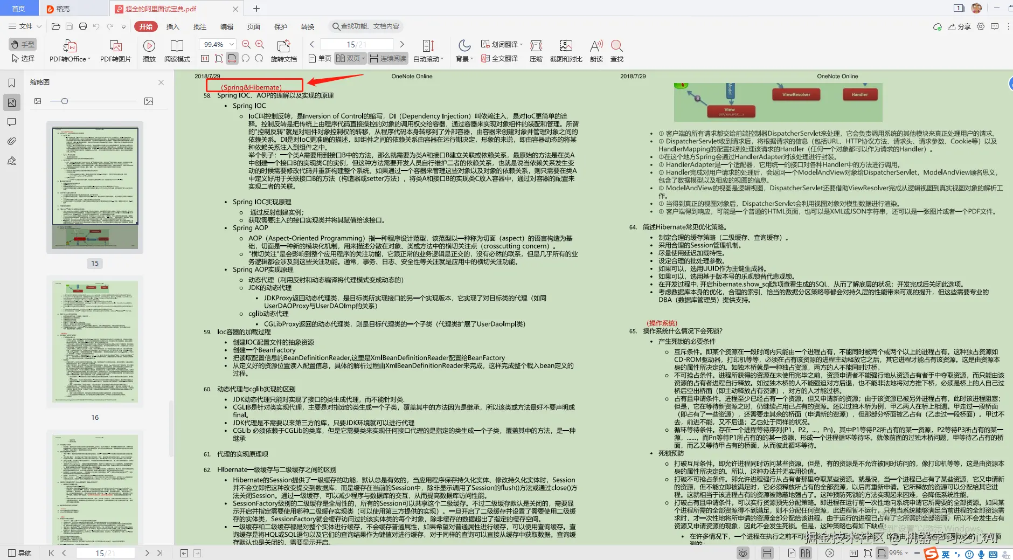Click the 压缩 compress PDF icon
The width and height of the screenshot is (1013, 560).
535,51
